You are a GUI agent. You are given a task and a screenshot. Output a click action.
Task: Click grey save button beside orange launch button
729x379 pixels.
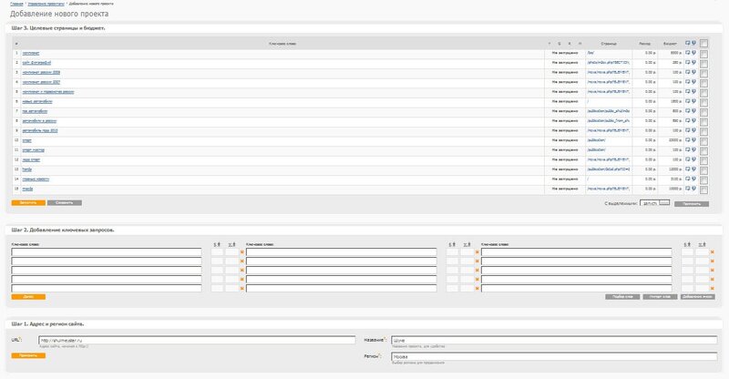64,203
